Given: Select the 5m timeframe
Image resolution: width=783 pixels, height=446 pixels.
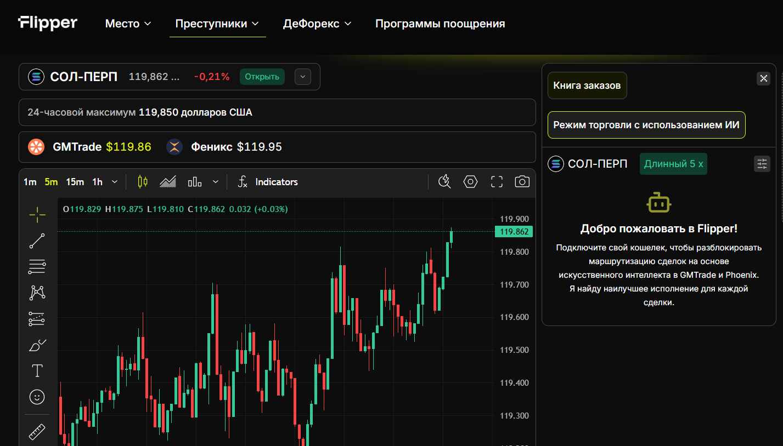Looking at the screenshot, I should point(51,182).
